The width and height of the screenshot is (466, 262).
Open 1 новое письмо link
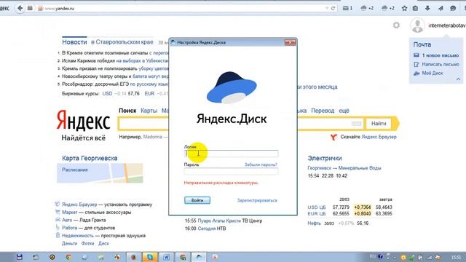coord(441,55)
